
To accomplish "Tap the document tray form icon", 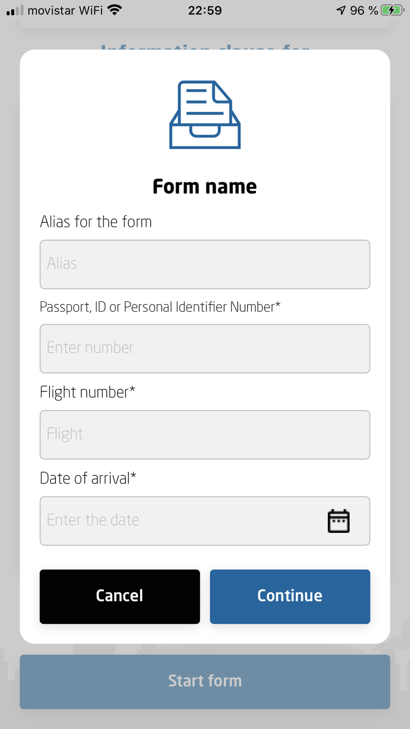I will [x=205, y=115].
